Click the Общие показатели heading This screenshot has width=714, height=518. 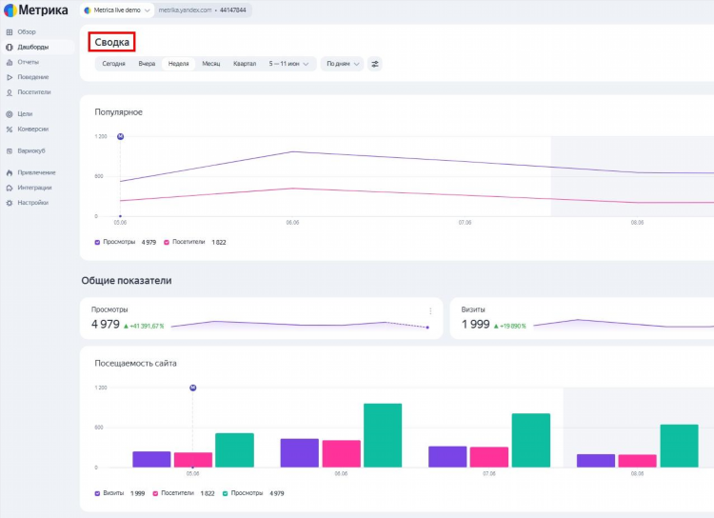coord(127,281)
